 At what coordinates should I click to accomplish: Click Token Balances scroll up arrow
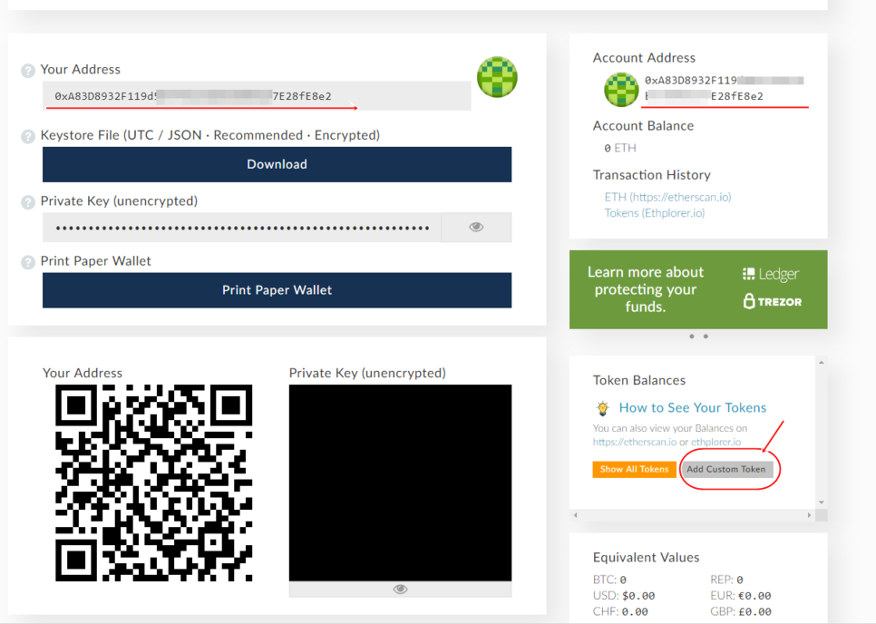pos(822,363)
